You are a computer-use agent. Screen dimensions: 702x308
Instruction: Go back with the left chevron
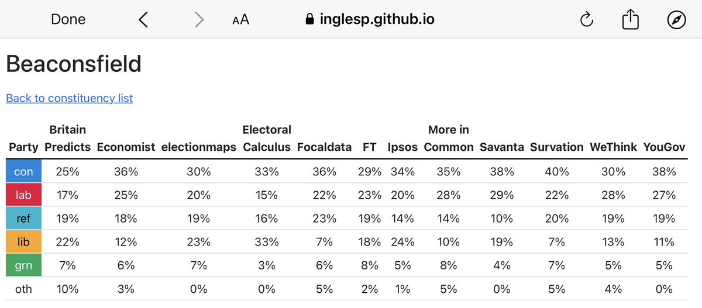point(143,20)
